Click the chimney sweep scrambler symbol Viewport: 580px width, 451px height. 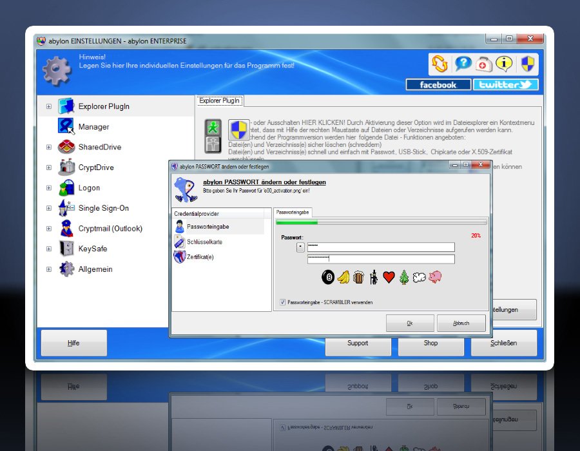tap(374, 277)
